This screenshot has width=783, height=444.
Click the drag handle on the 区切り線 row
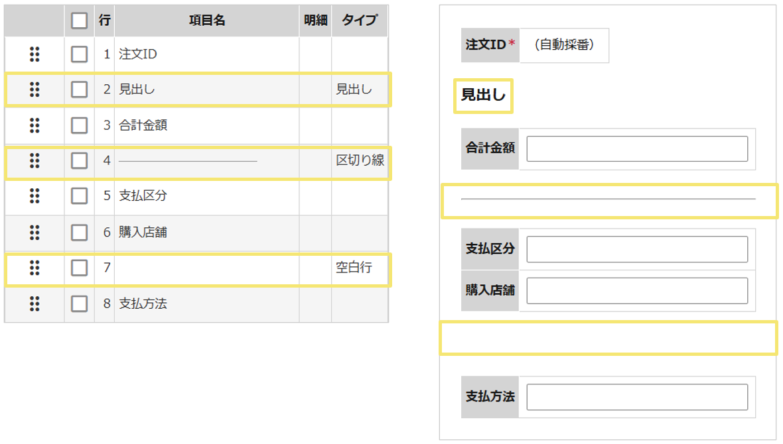pos(35,160)
